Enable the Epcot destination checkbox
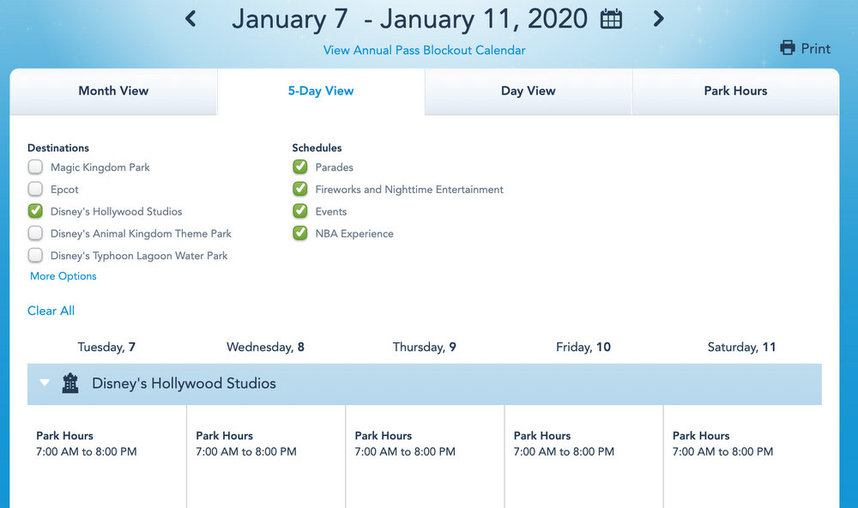Viewport: 858px width, 508px height. [x=35, y=190]
